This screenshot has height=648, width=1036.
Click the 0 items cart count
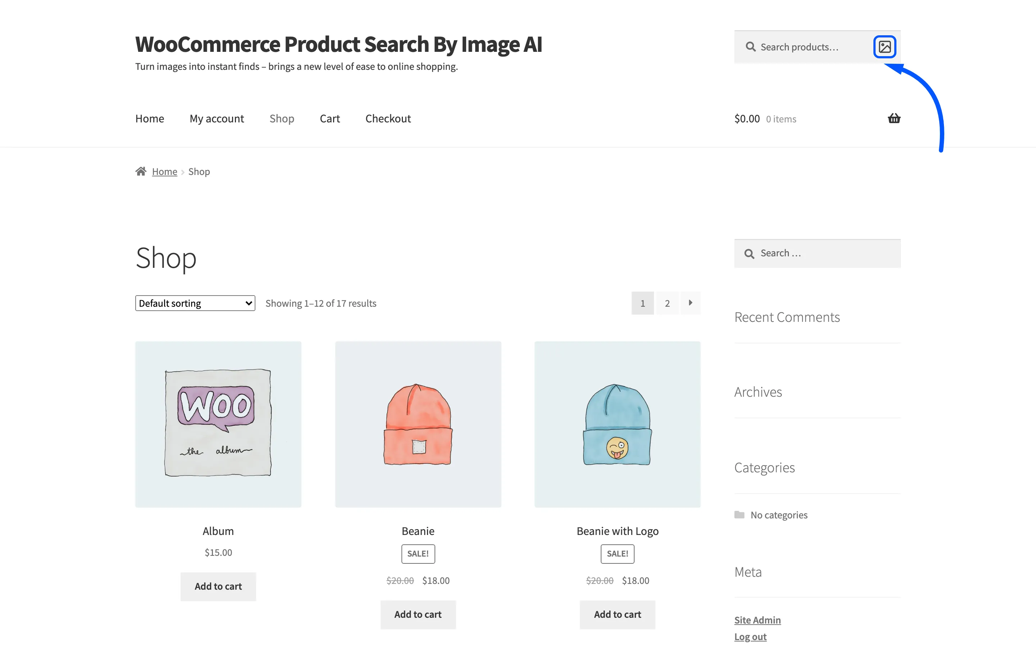[x=781, y=119]
